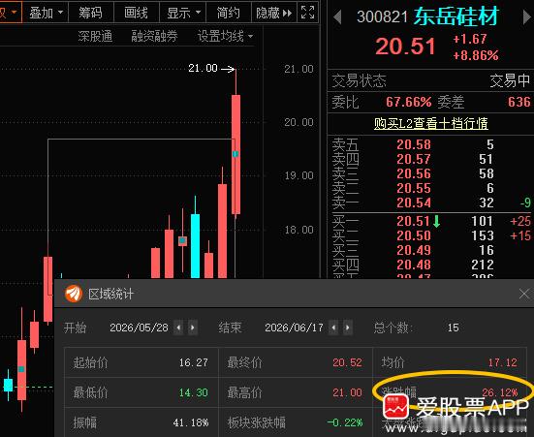Click the start date field 2026/05/28
The width and height of the screenshot is (534, 437).
(139, 328)
